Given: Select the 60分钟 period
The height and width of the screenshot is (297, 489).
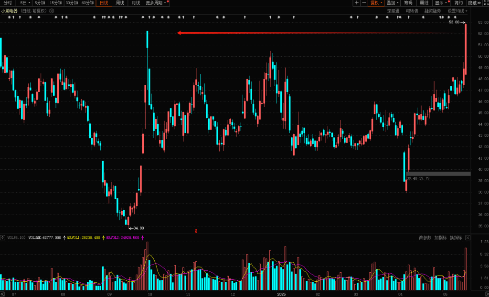Looking at the screenshot, I should pos(88,3).
